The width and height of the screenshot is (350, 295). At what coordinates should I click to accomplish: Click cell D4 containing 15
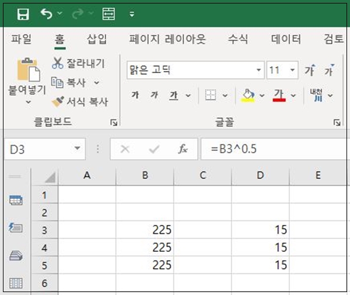coord(260,247)
